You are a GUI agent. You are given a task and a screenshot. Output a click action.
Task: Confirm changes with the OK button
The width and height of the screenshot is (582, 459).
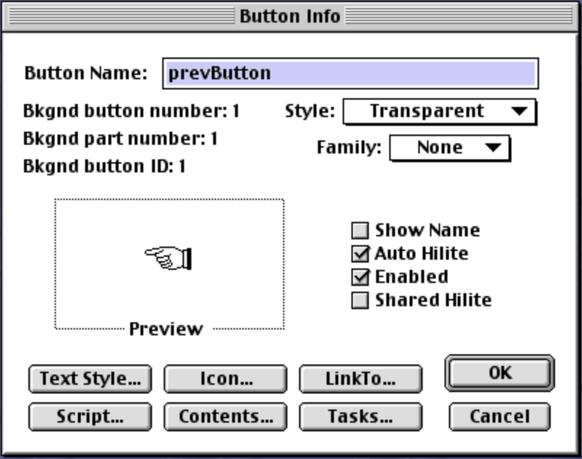tap(499, 372)
